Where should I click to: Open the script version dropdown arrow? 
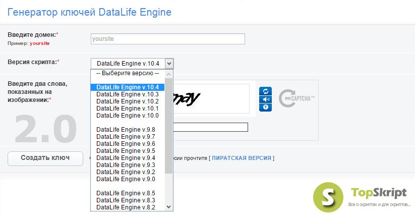[169, 64]
